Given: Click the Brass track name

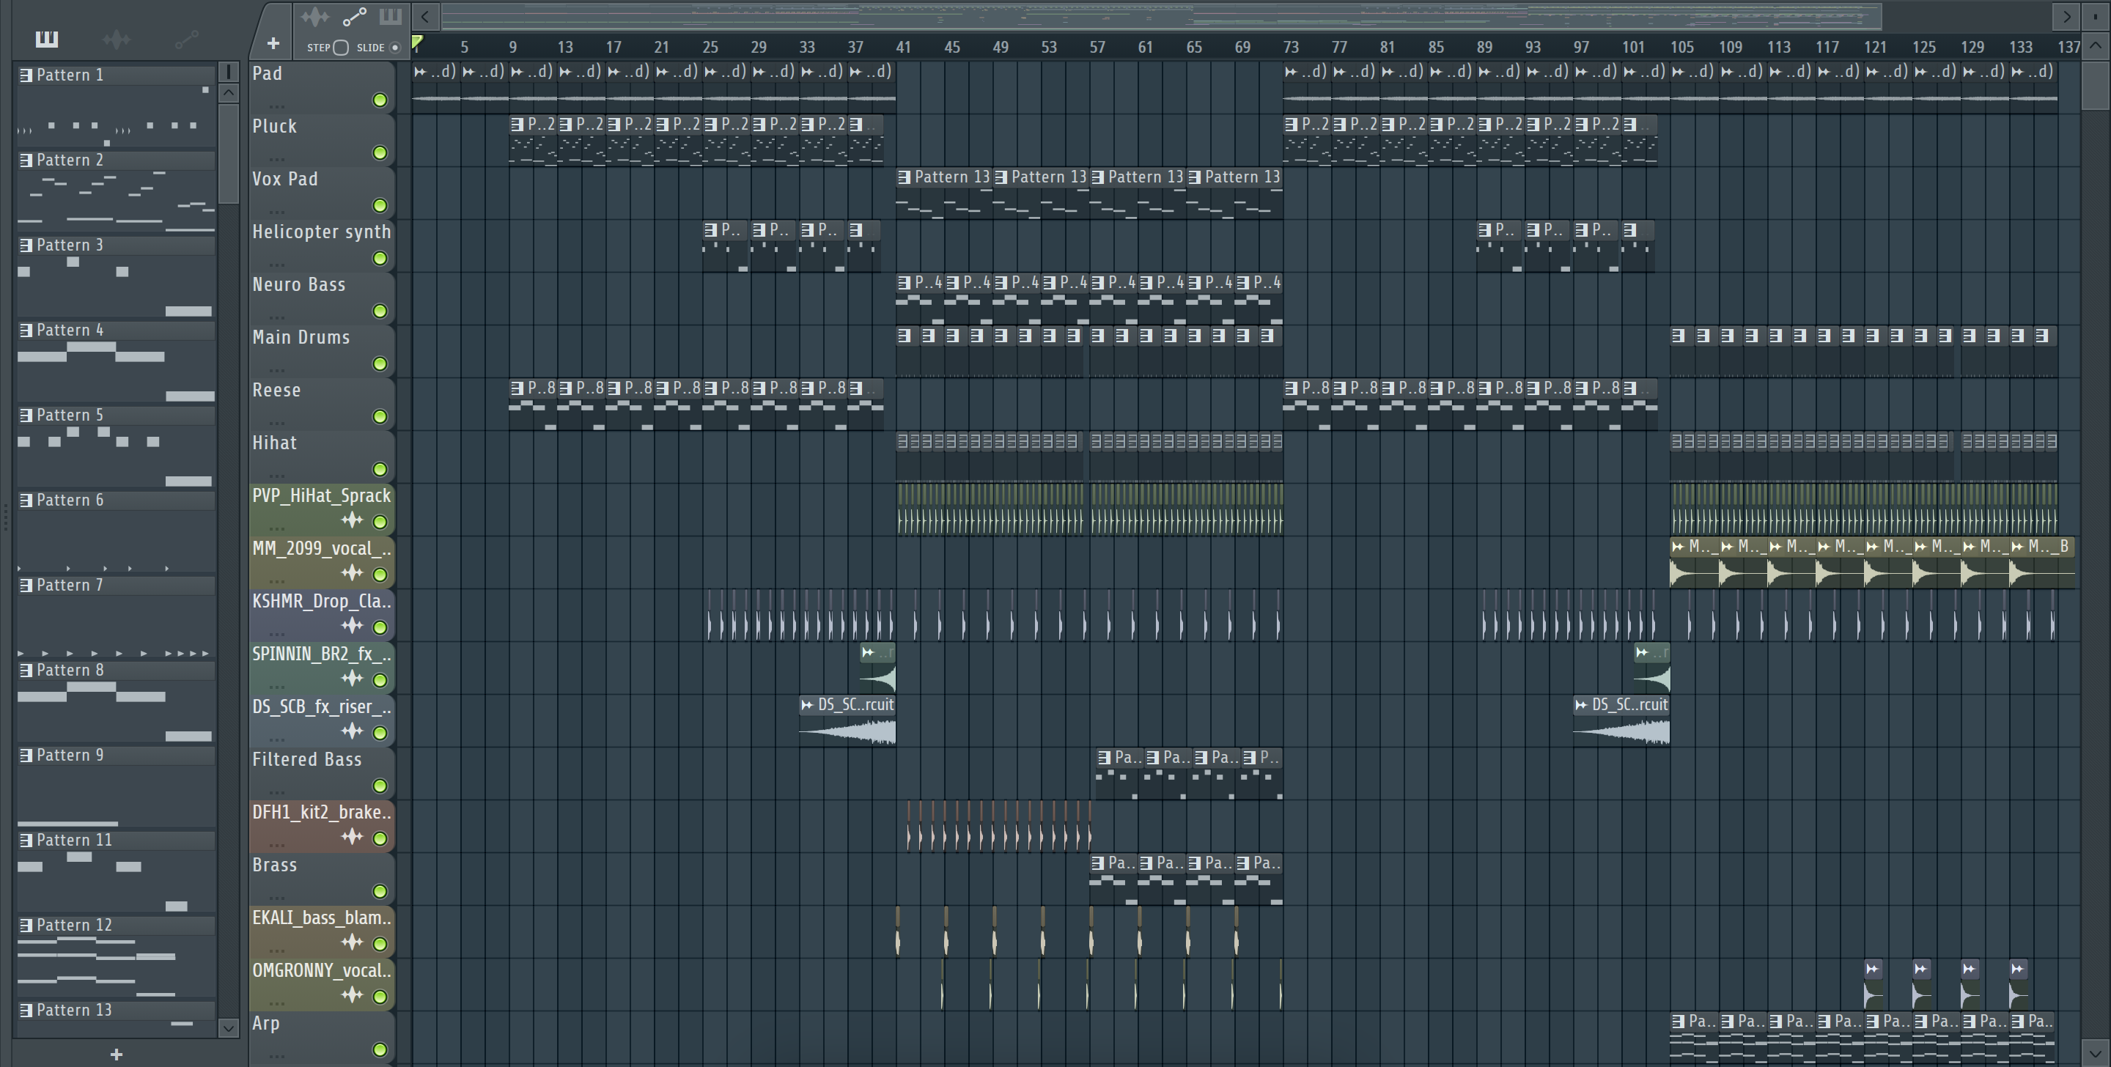Looking at the screenshot, I should coord(275,865).
